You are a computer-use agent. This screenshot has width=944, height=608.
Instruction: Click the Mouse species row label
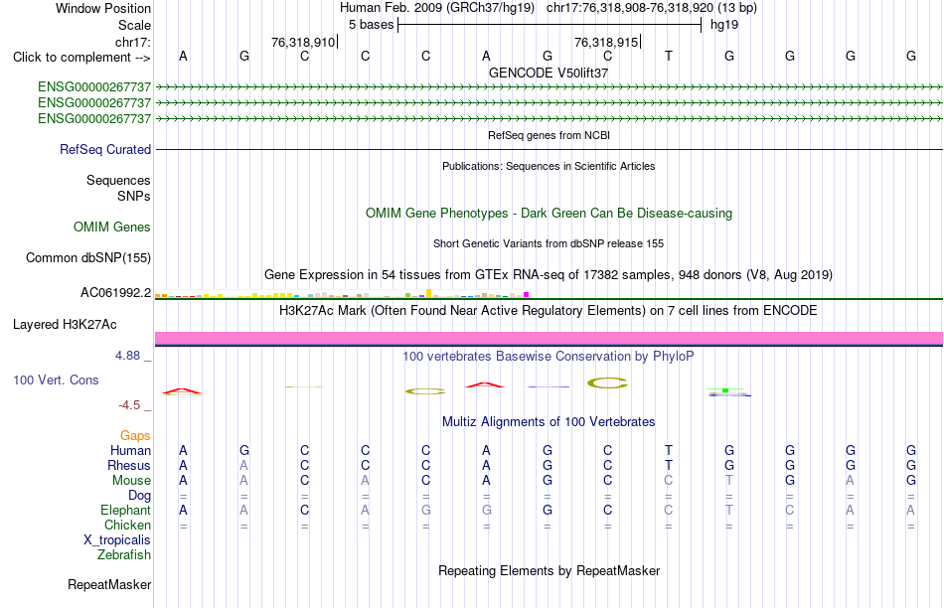click(131, 481)
